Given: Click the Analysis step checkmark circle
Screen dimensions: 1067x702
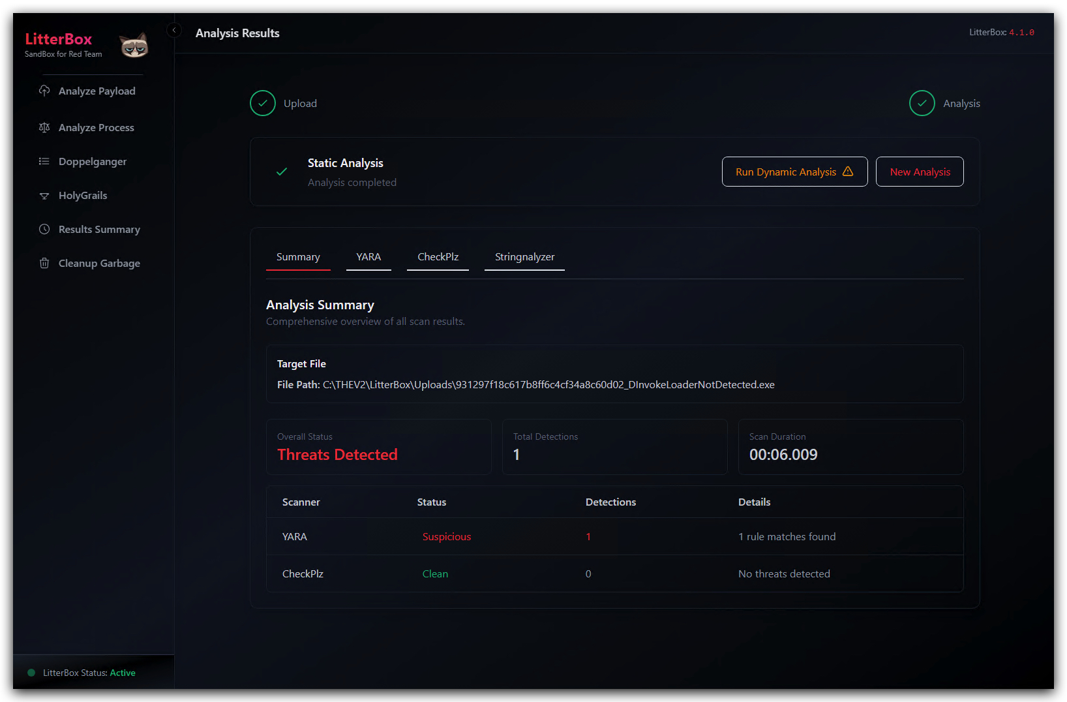Looking at the screenshot, I should [x=922, y=103].
